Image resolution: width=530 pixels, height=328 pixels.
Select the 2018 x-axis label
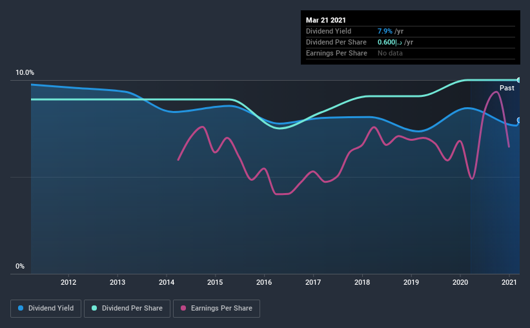coord(362,282)
